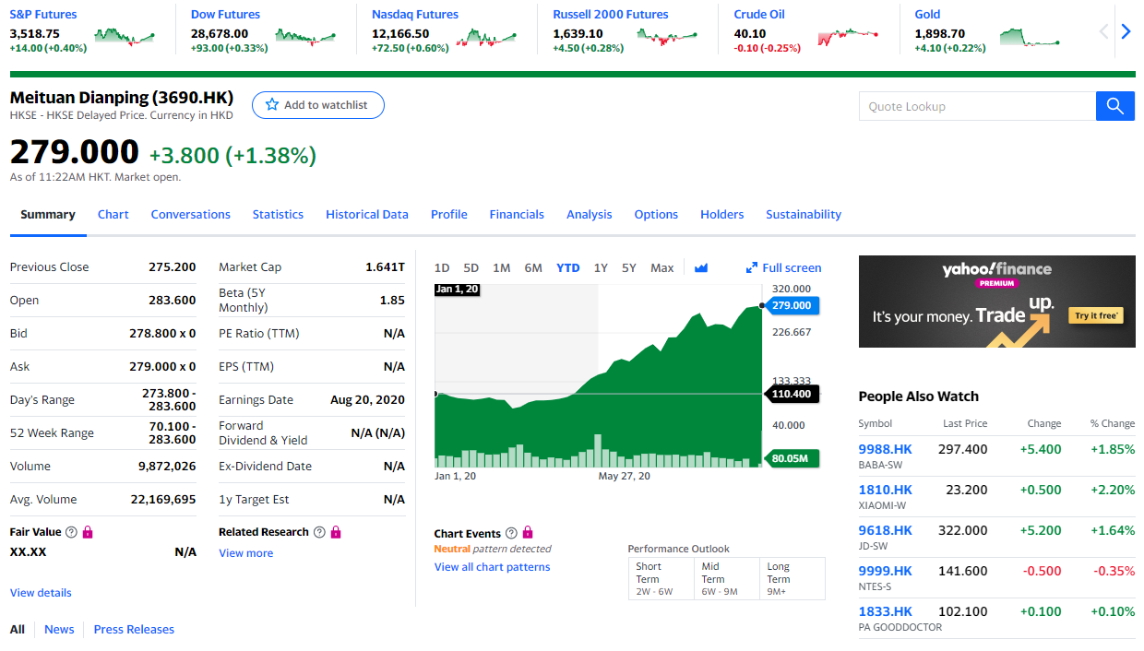The width and height of the screenshot is (1144, 651).
Task: Select the 5D chart range
Action: pyautogui.click(x=471, y=267)
